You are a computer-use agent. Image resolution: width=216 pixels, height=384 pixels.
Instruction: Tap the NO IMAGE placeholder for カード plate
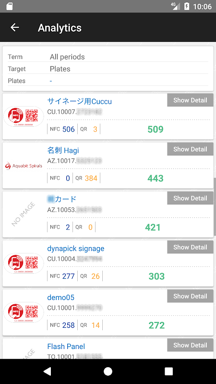pyautogui.click(x=23, y=214)
